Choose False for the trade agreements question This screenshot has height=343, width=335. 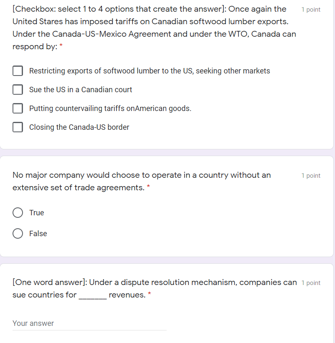click(x=18, y=234)
